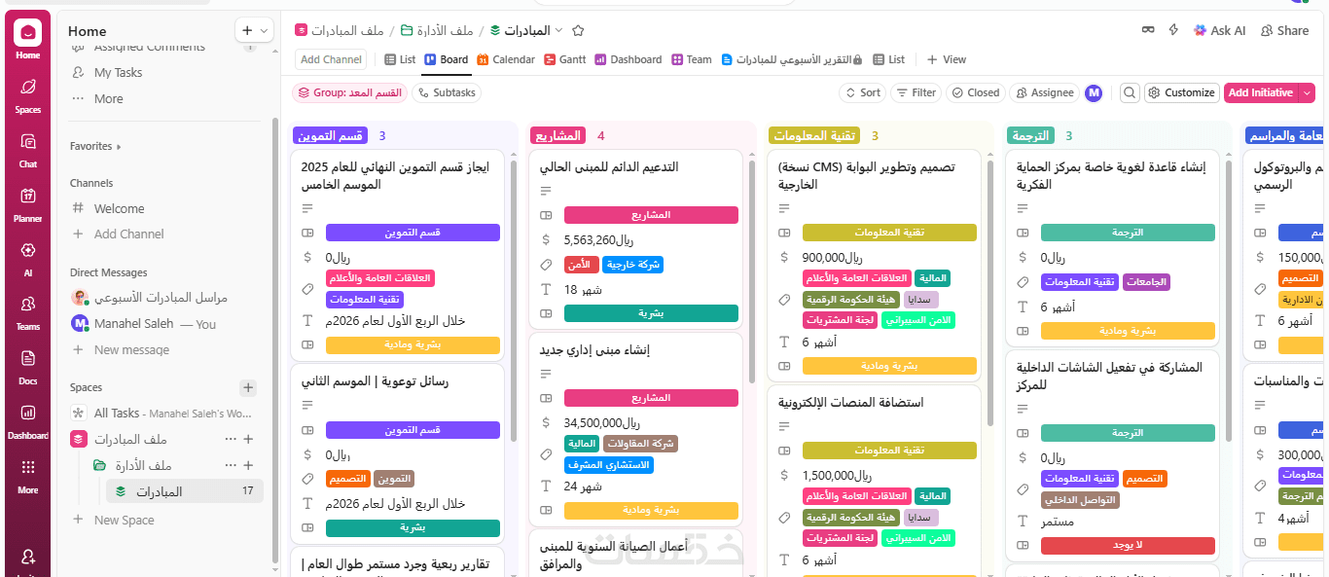The height and width of the screenshot is (577, 1329).
Task: Click the star icon to favorite المبادرات
Action: pyautogui.click(x=578, y=31)
